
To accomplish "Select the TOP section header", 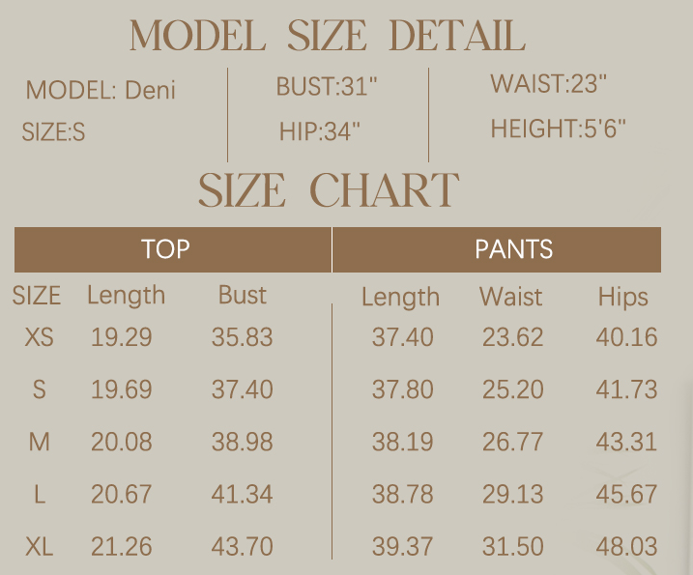I will [165, 249].
